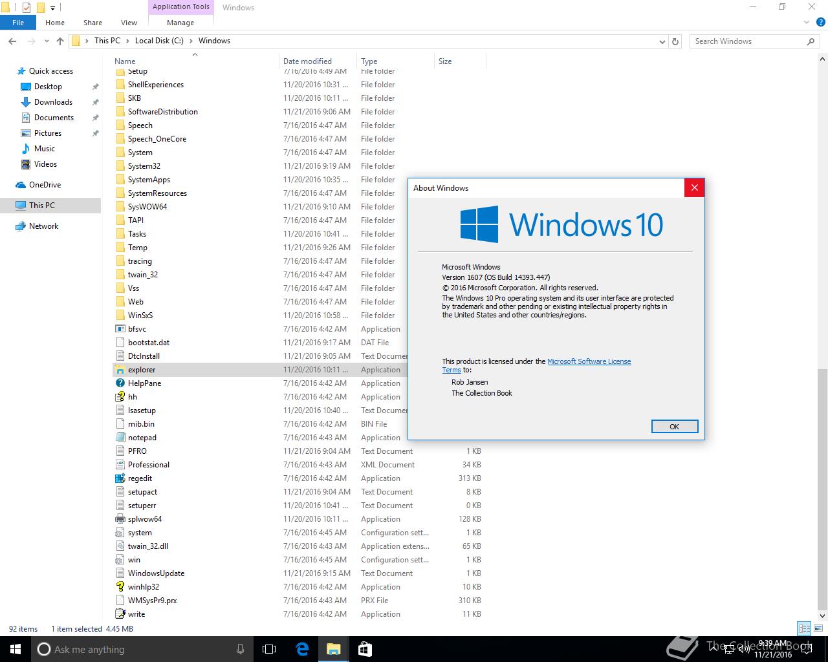Click the Search Windows input field
Viewport: 828px width, 662px height.
point(747,41)
